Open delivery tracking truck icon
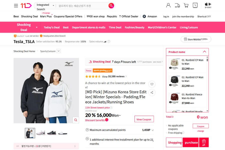The image size is (225, 150). [177, 5]
